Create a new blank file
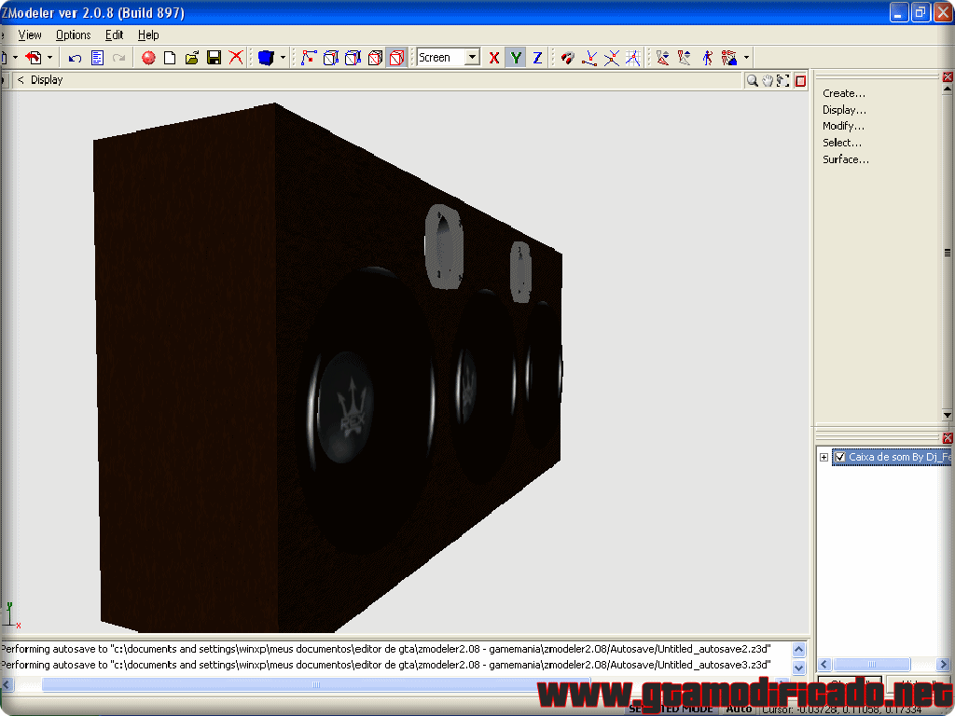 [x=170, y=58]
